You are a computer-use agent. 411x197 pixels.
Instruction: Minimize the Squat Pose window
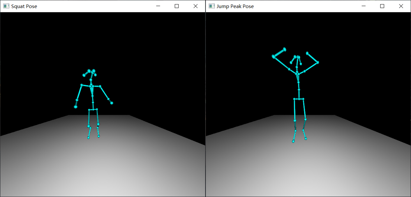(x=158, y=6)
